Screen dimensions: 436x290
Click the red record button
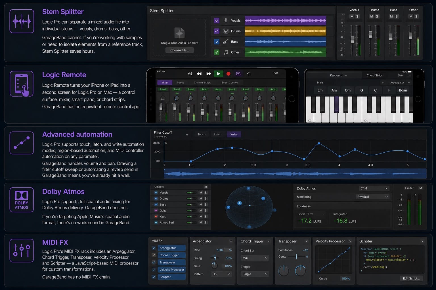(x=228, y=74)
